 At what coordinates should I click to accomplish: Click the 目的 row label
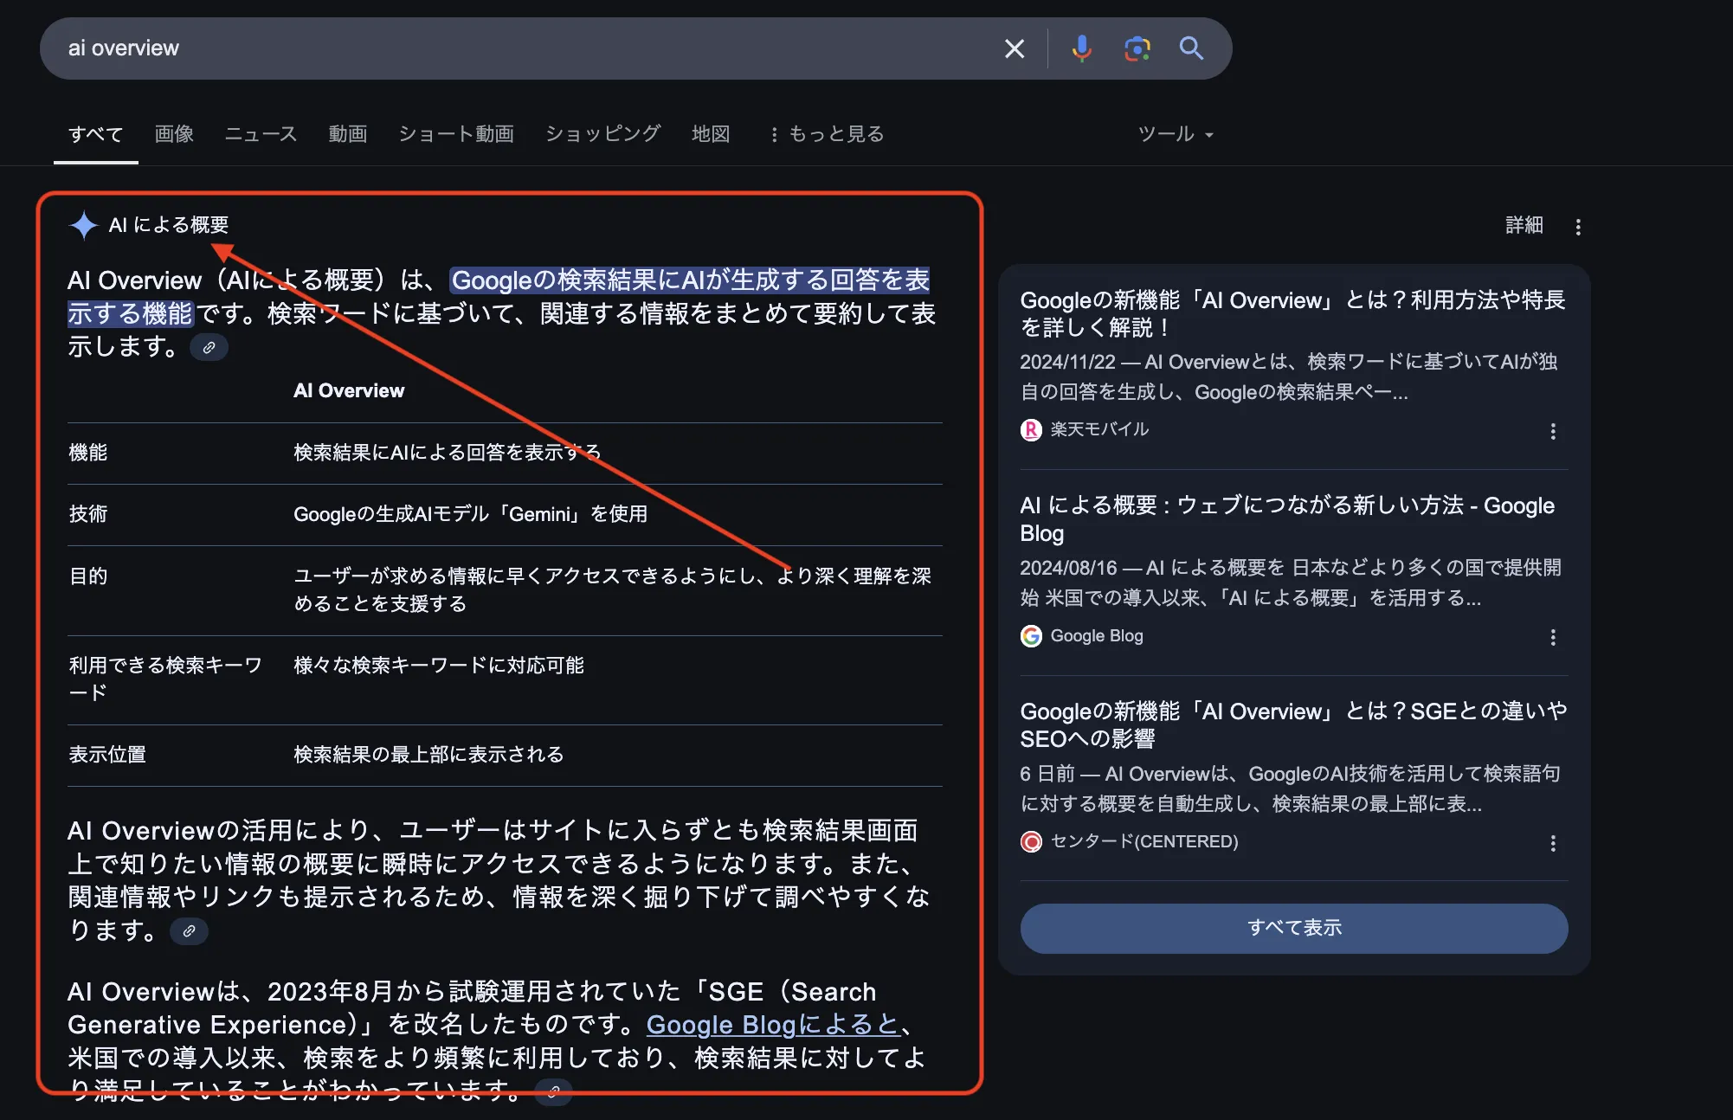coord(88,576)
